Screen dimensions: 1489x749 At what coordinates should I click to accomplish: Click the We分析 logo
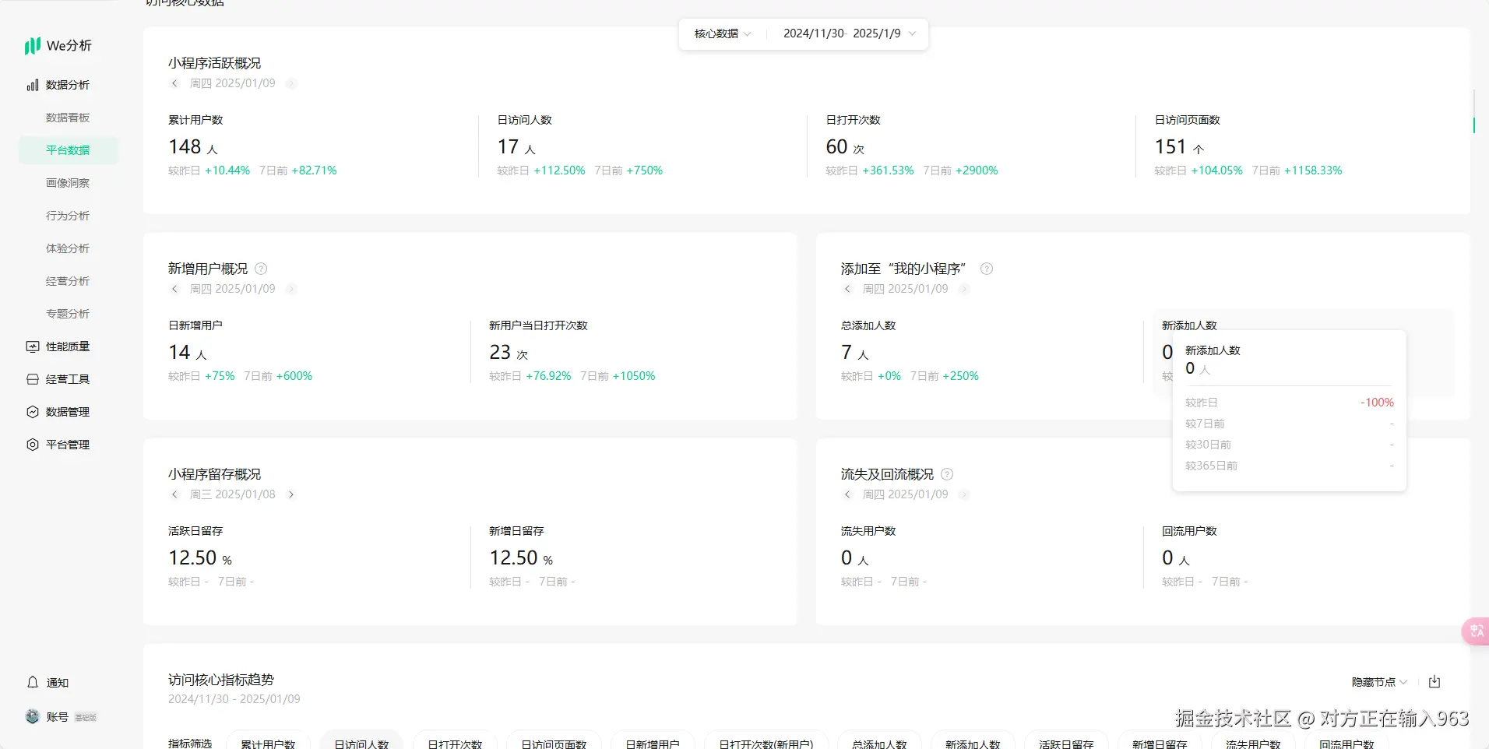click(x=58, y=46)
